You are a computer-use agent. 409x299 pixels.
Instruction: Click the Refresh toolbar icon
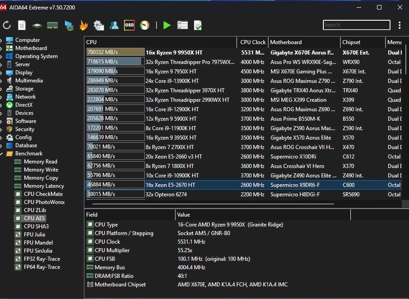pos(7,25)
